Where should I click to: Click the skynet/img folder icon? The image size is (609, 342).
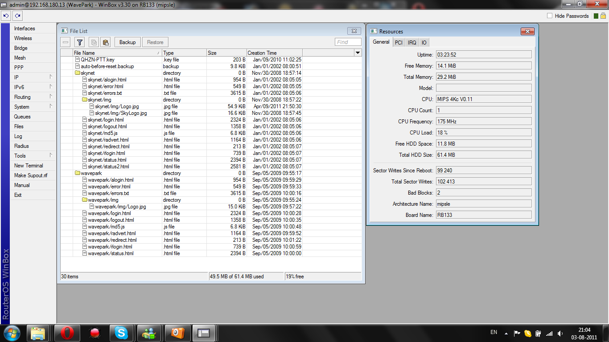point(85,100)
